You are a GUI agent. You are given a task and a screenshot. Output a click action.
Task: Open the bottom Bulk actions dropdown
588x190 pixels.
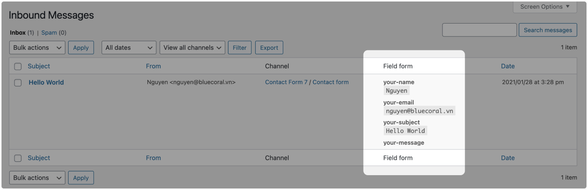click(37, 178)
